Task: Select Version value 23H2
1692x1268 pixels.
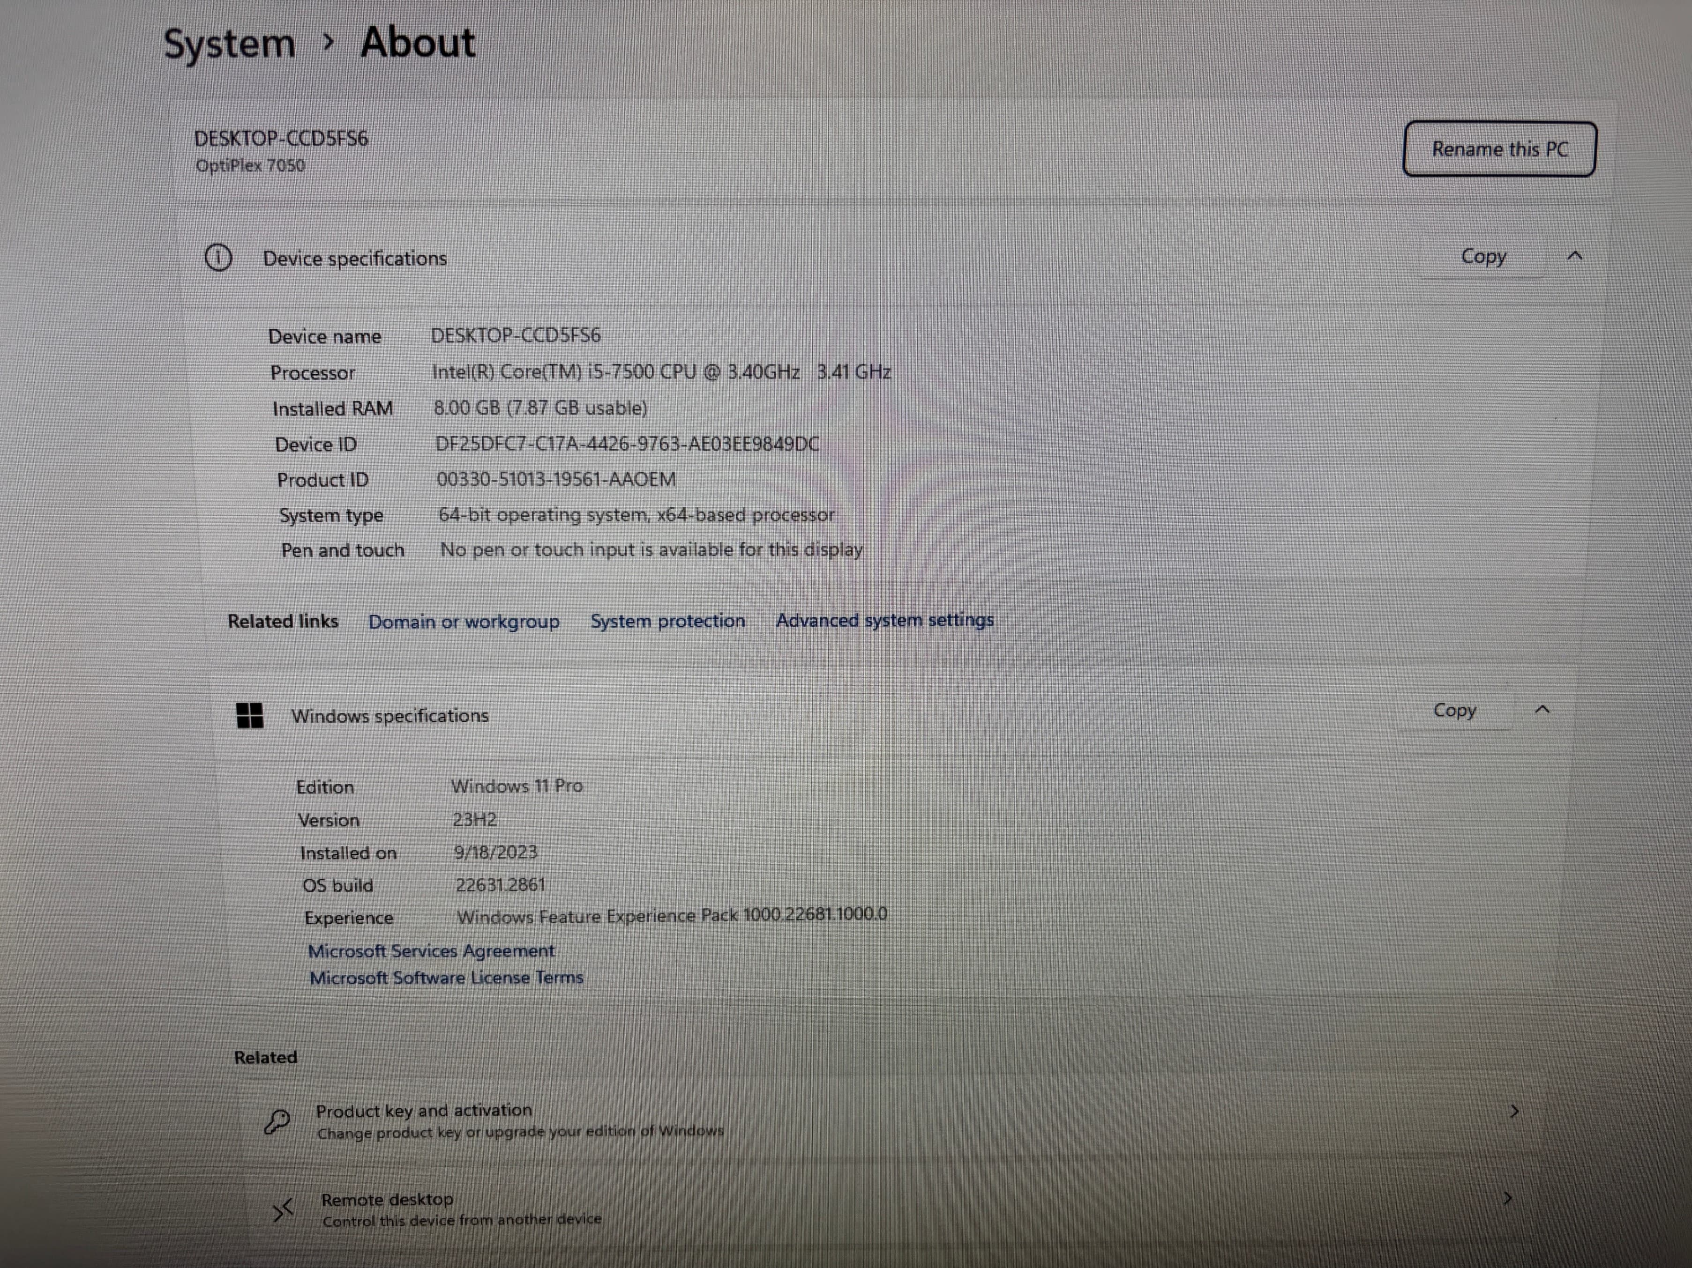Action: click(x=474, y=819)
